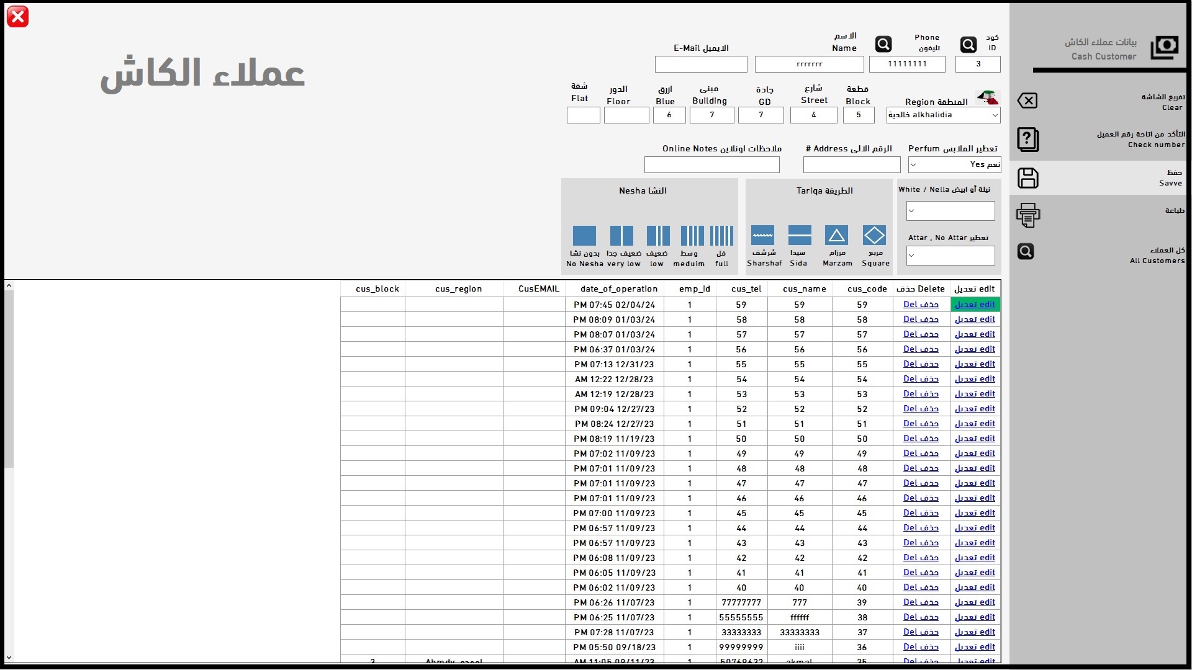Click the ID input field
Screen dimensions: 1192x670
point(978,64)
